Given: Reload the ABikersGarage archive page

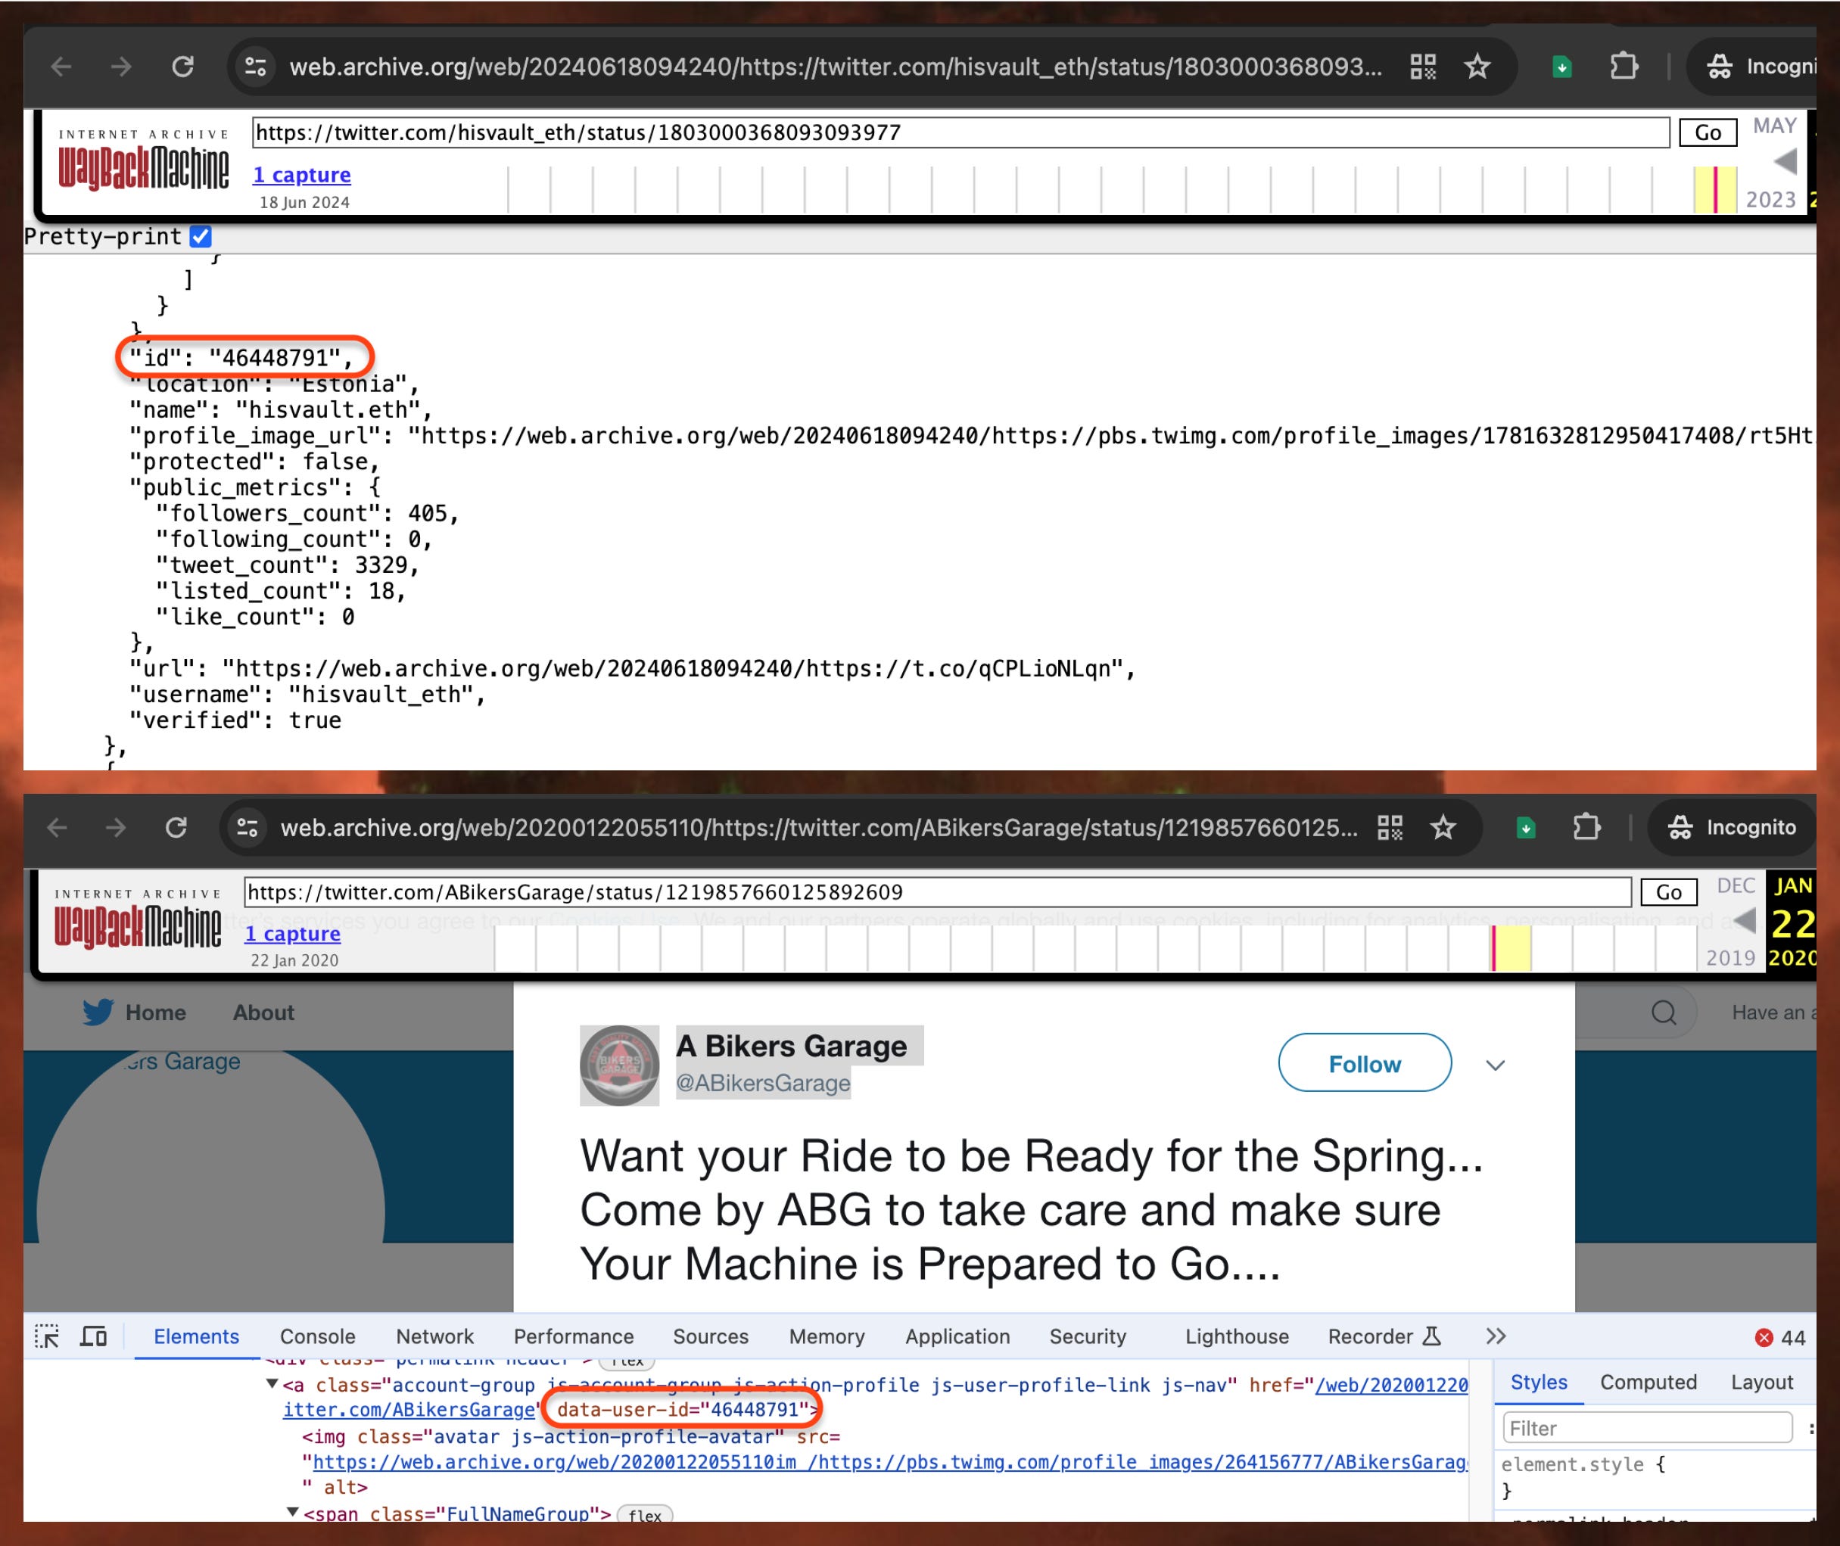Looking at the screenshot, I should tap(176, 827).
